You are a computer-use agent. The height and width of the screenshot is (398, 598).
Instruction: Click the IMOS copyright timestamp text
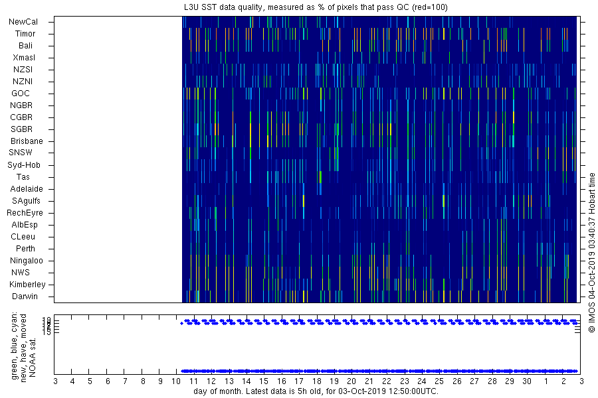click(591, 253)
